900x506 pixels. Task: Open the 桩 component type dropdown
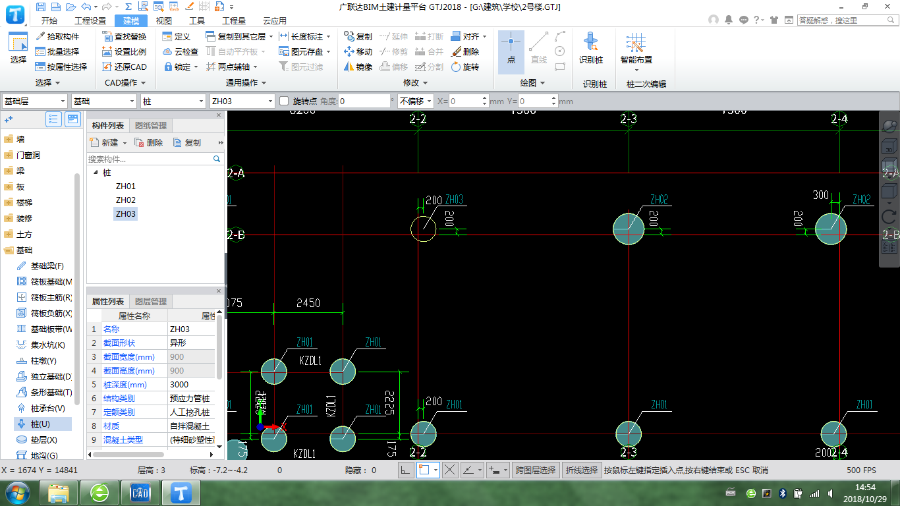click(x=173, y=101)
